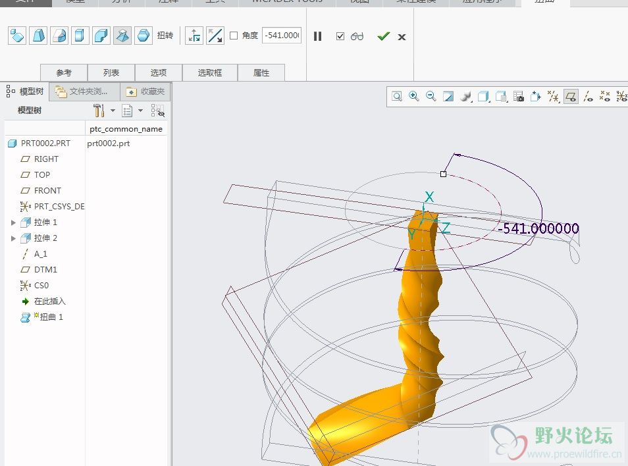Click the angle value input field
628x466 pixels.
point(281,36)
